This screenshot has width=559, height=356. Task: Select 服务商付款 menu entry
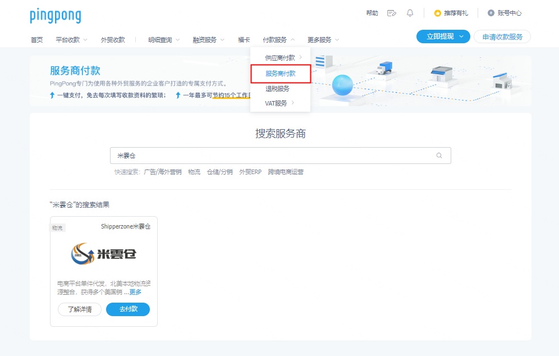point(281,74)
